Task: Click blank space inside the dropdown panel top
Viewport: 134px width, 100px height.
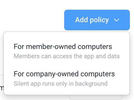Action: [x=66, y=36]
